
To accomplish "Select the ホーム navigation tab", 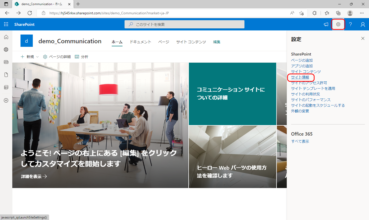I will coord(117,42).
